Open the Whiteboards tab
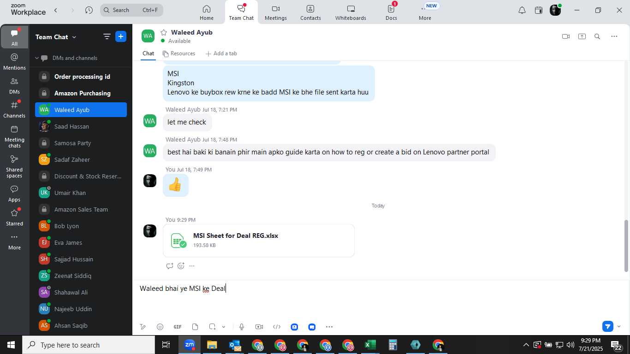The height and width of the screenshot is (354, 630). pyautogui.click(x=351, y=12)
